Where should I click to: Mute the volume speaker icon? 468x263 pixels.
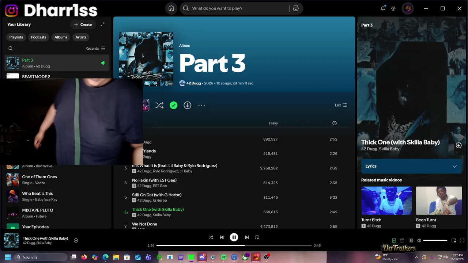tap(419, 240)
